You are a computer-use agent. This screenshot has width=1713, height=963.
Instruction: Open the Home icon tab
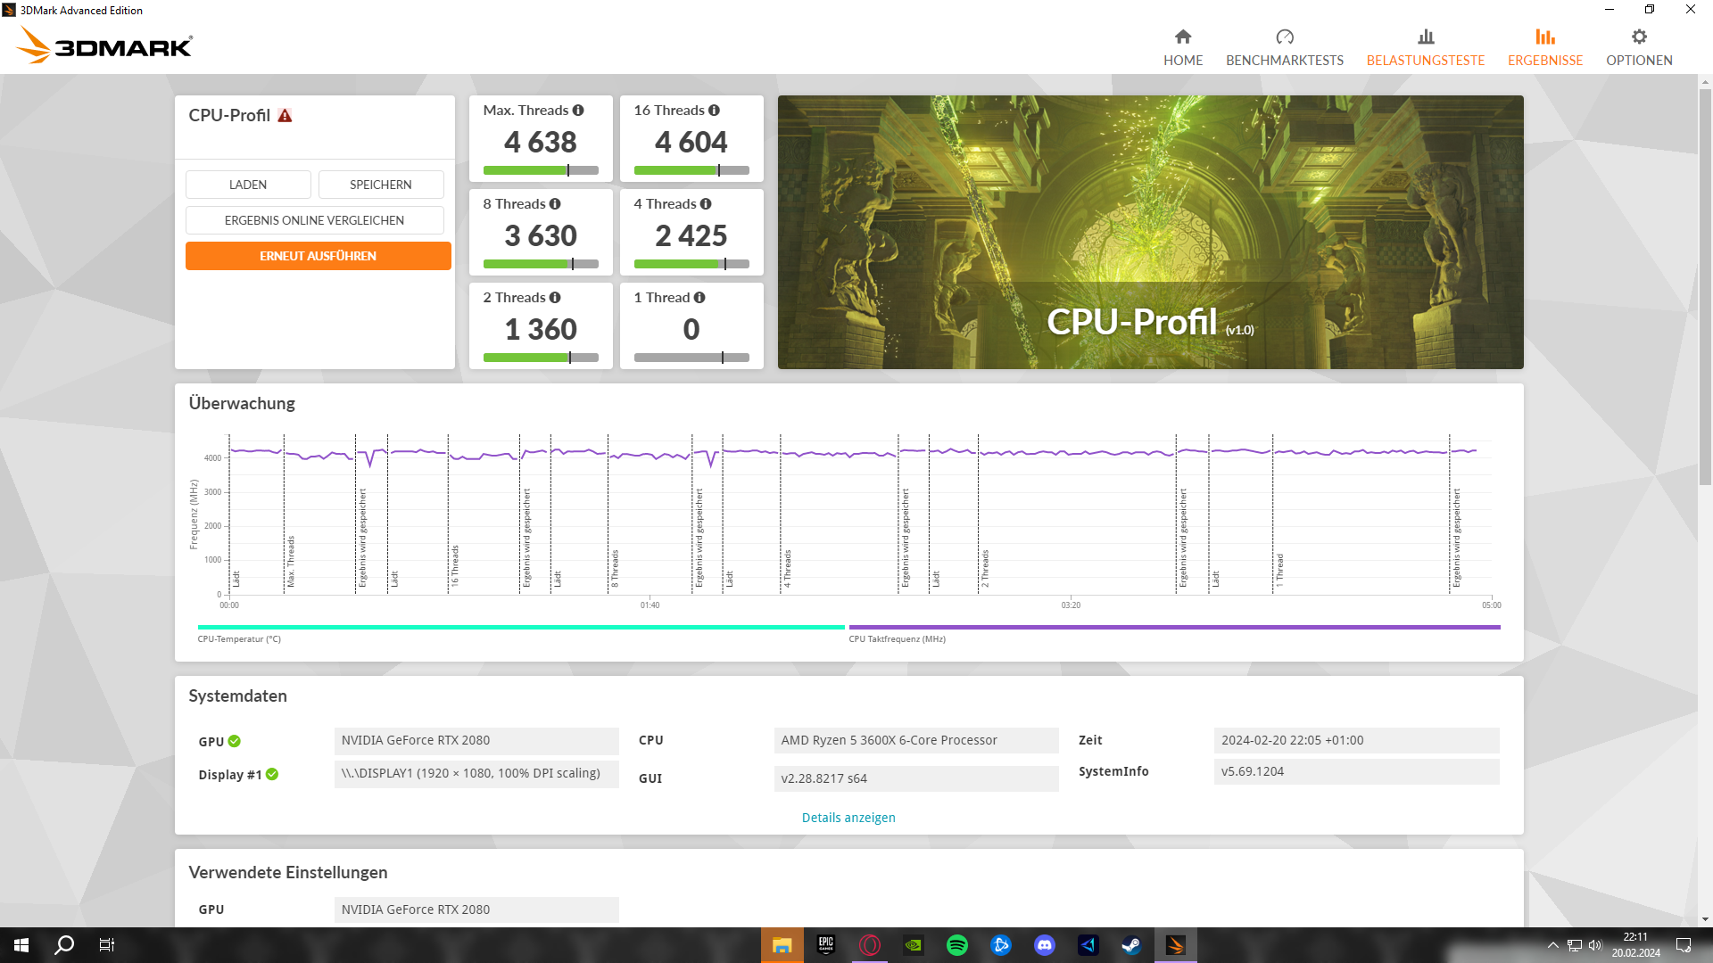(x=1183, y=46)
